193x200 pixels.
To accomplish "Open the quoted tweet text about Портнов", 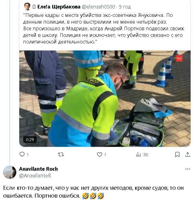I will [103, 28].
